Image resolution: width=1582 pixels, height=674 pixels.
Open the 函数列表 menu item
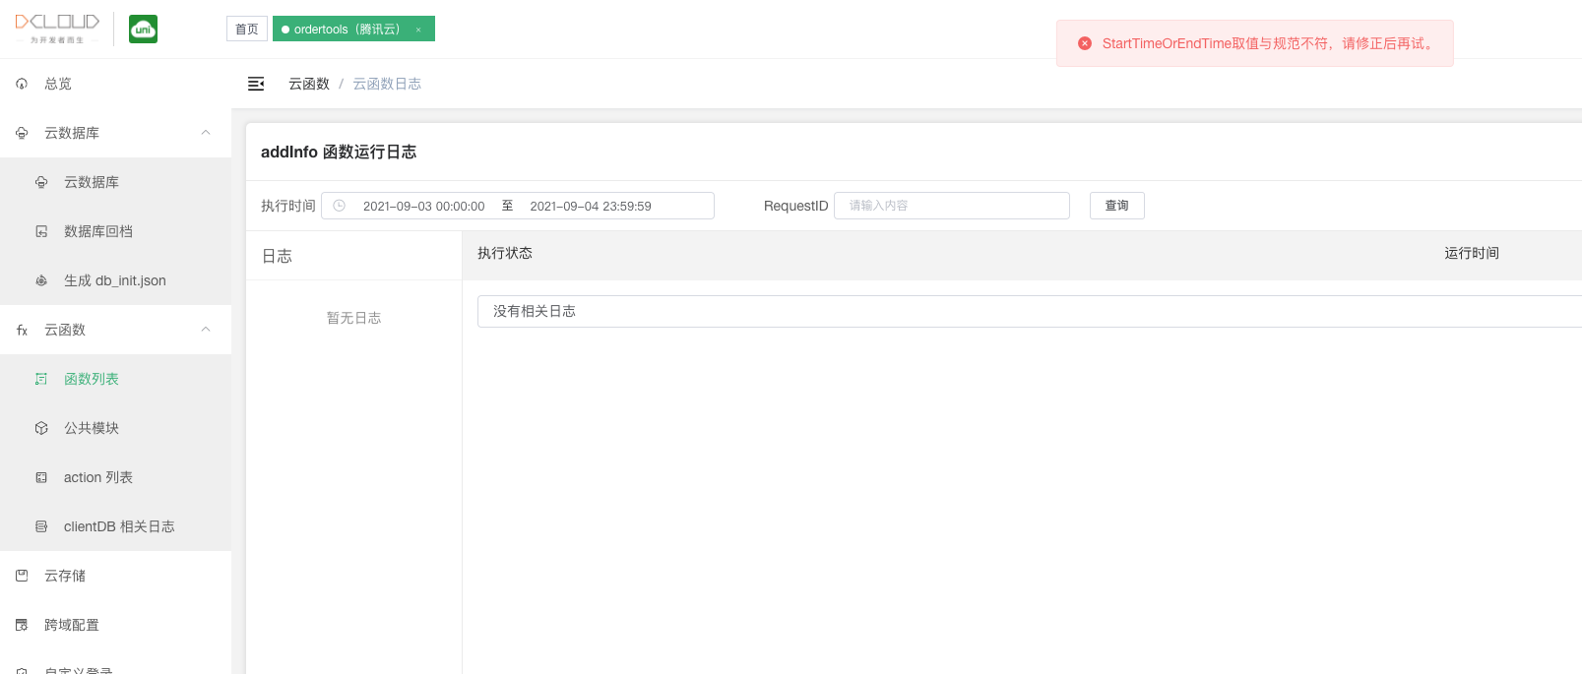pos(91,379)
